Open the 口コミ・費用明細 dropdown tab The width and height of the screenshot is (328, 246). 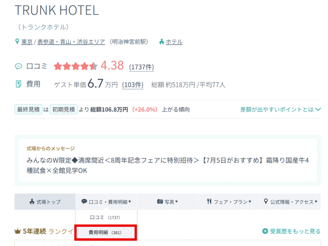click(x=106, y=201)
